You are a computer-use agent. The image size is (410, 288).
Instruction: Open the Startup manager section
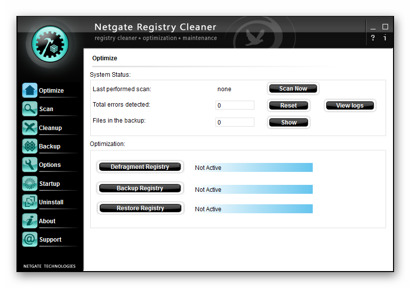tap(50, 183)
